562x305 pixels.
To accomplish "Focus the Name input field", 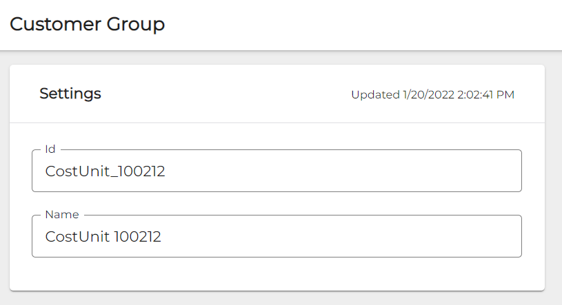I will (276, 237).
